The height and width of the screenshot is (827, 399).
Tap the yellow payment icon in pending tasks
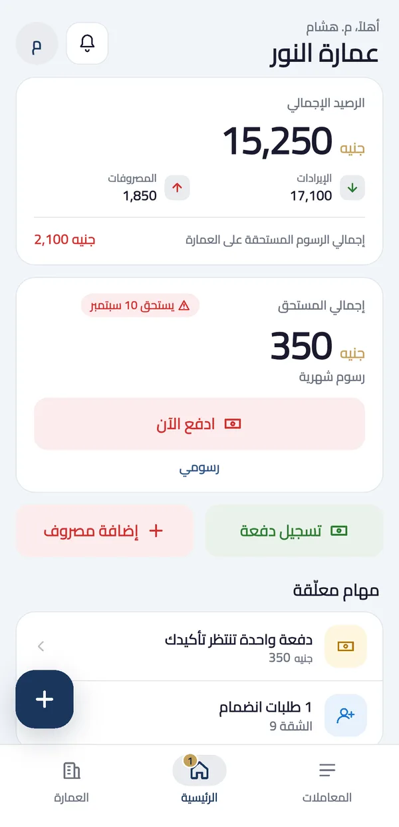[345, 646]
